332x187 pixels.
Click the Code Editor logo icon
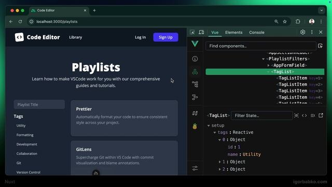[x=19, y=37]
